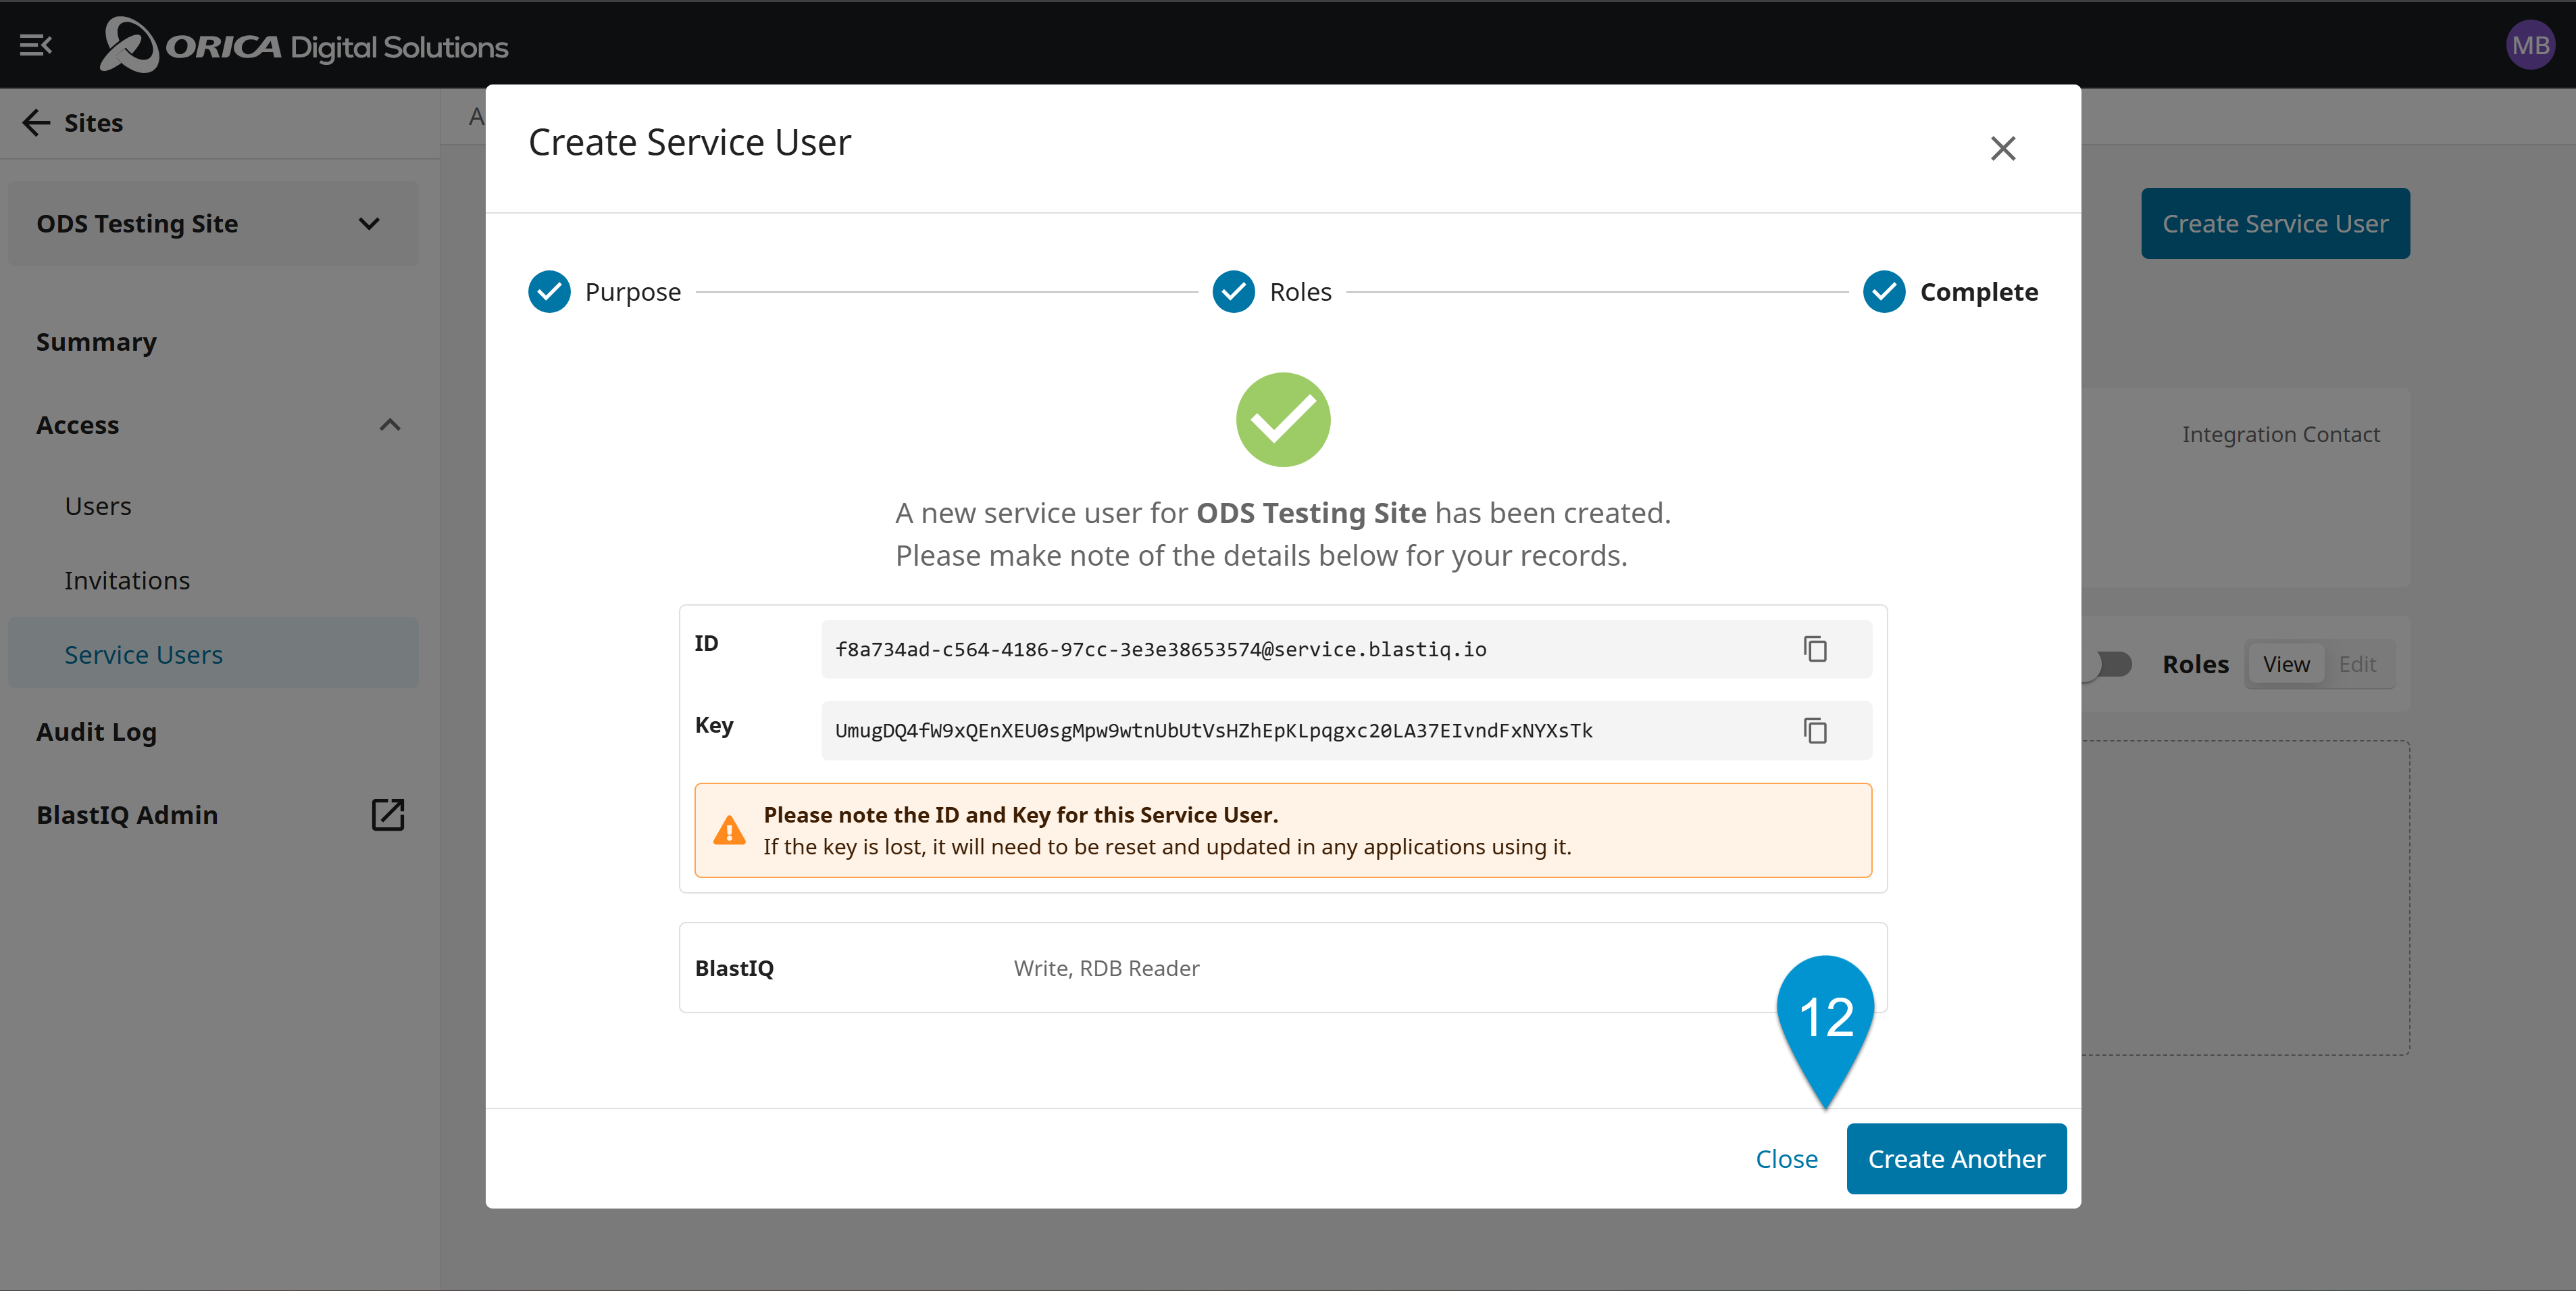The image size is (2576, 1291).
Task: Select the Key field value
Action: [1214, 731]
